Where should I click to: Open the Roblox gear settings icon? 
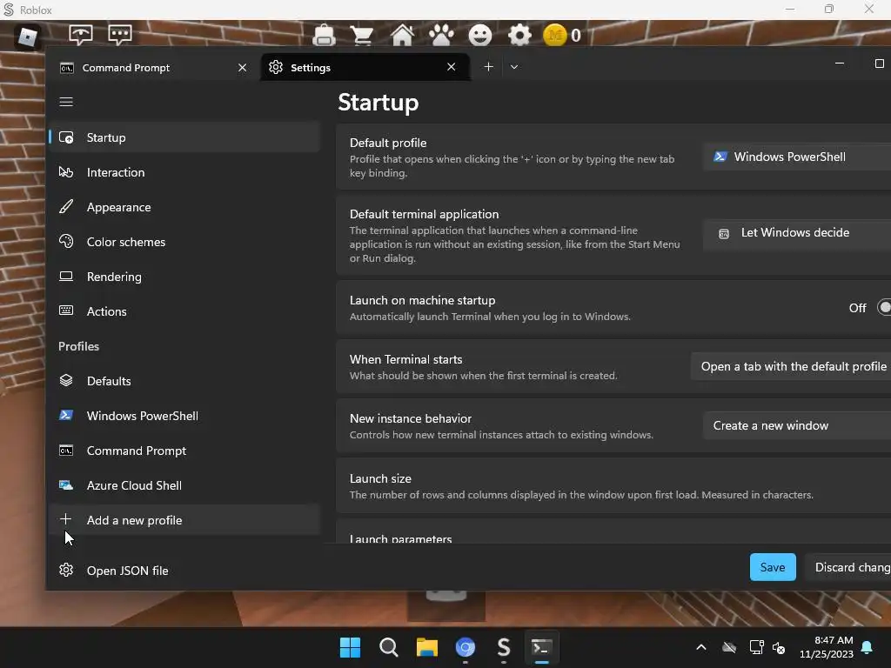pyautogui.click(x=519, y=35)
